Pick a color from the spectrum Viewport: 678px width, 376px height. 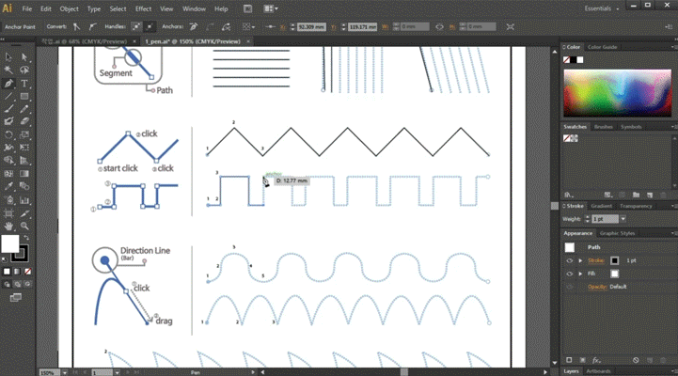pyautogui.click(x=618, y=93)
